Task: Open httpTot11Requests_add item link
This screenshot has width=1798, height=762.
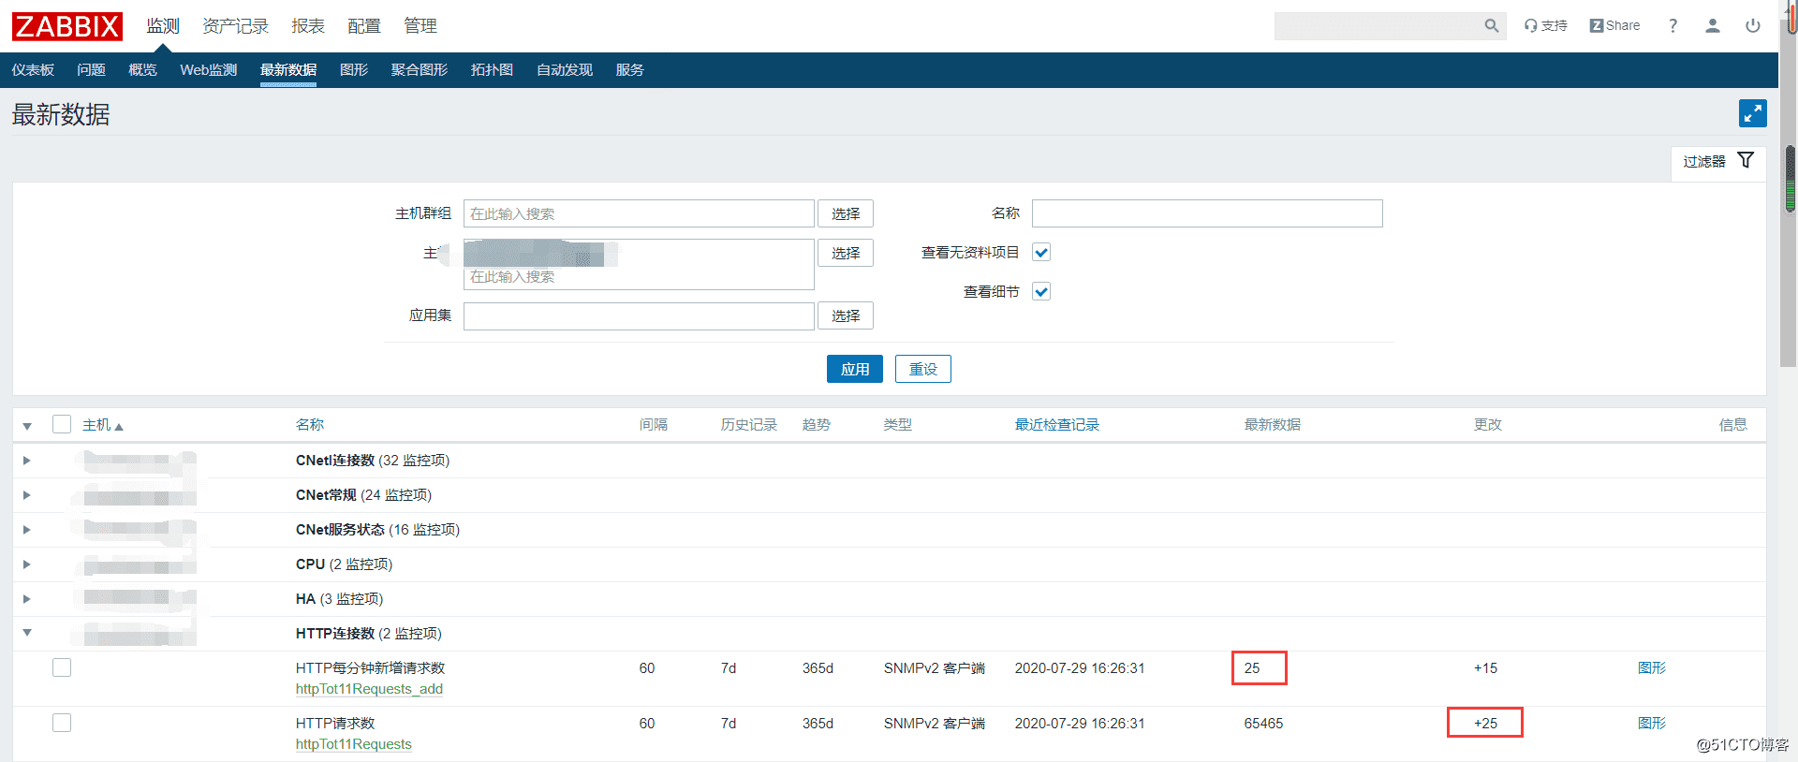Action: coord(369,689)
